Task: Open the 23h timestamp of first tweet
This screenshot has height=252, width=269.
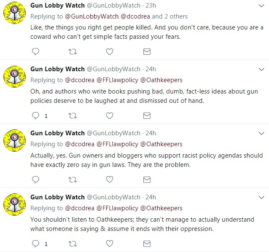Action: tap(150, 5)
